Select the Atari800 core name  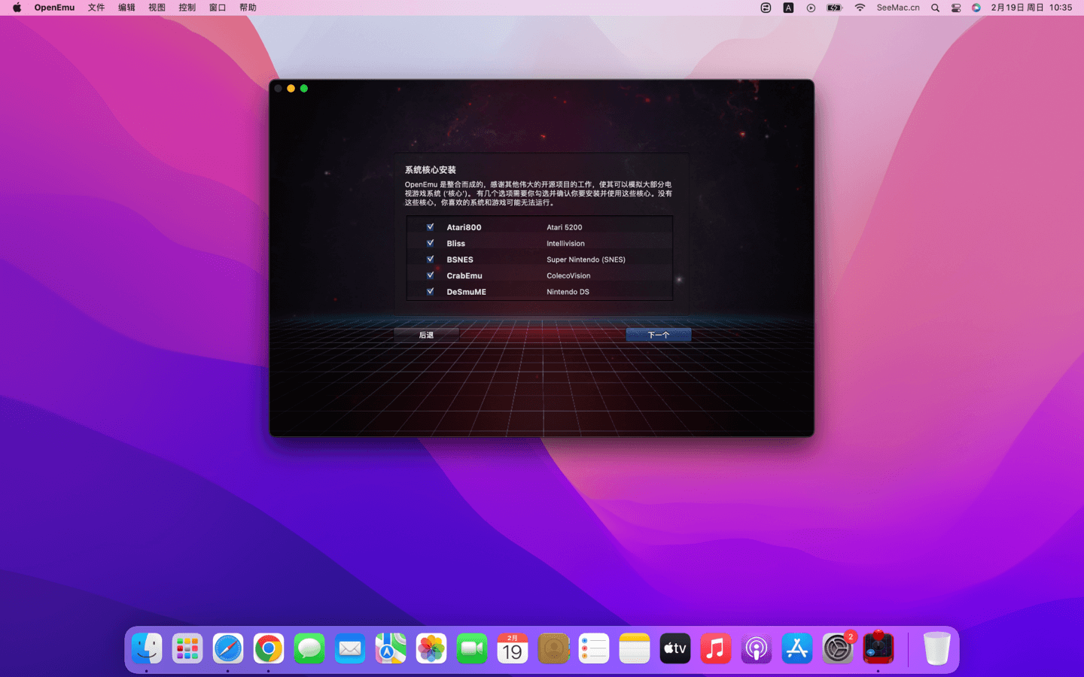[x=464, y=227]
